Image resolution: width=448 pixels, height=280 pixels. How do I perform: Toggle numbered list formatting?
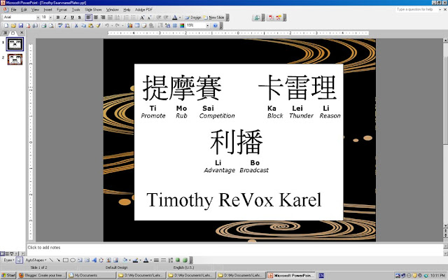[126, 17]
